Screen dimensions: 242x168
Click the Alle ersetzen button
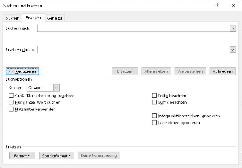point(156,71)
